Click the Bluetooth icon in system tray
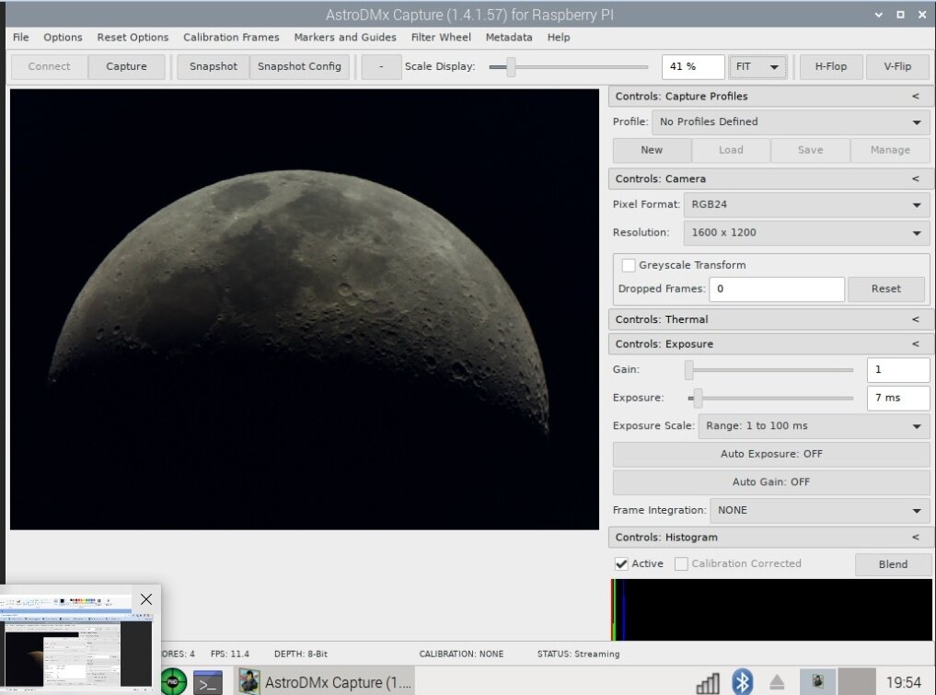 tap(742, 682)
